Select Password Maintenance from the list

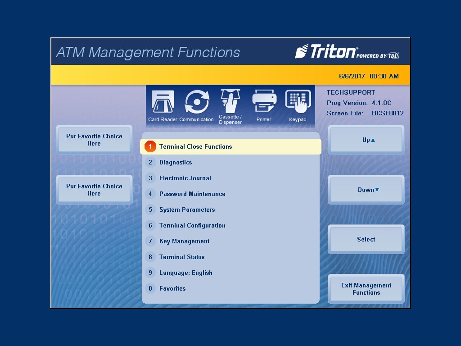192,194
